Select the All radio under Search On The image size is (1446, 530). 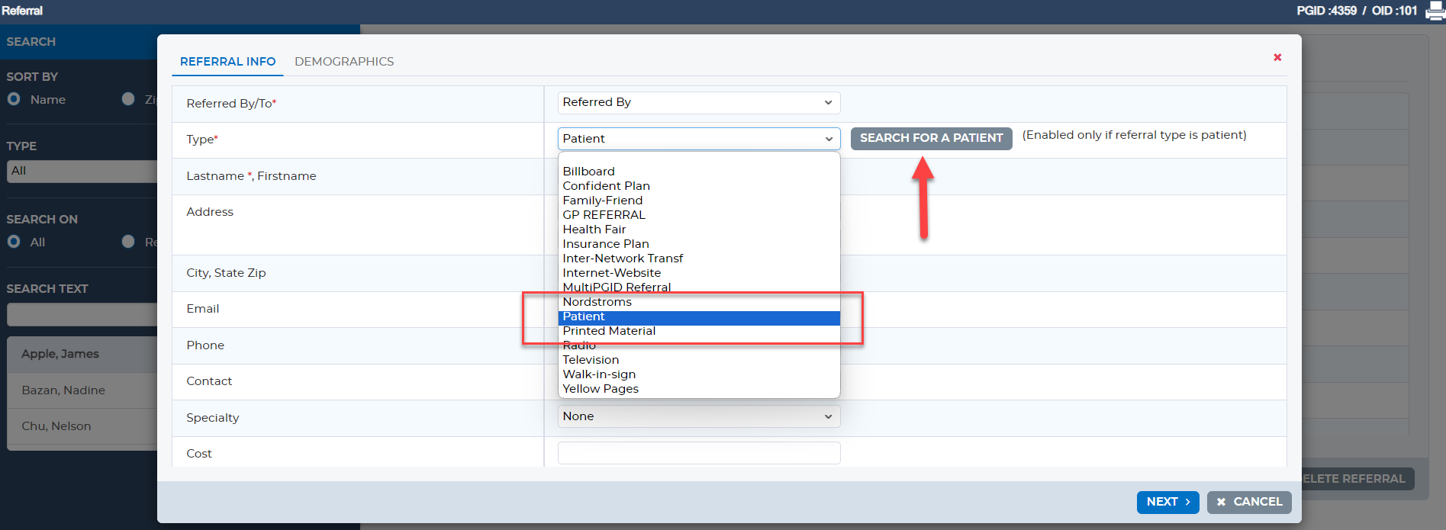point(14,242)
